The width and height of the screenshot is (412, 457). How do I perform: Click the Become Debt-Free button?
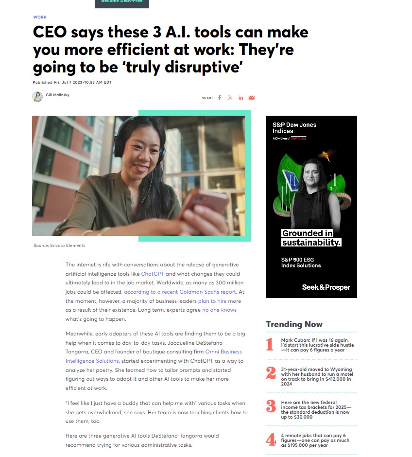[122, 3]
